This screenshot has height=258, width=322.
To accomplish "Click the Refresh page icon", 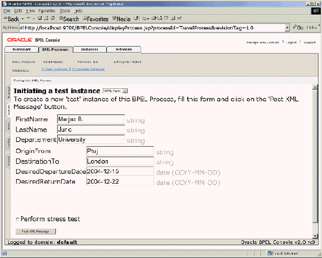I will point(46,18).
